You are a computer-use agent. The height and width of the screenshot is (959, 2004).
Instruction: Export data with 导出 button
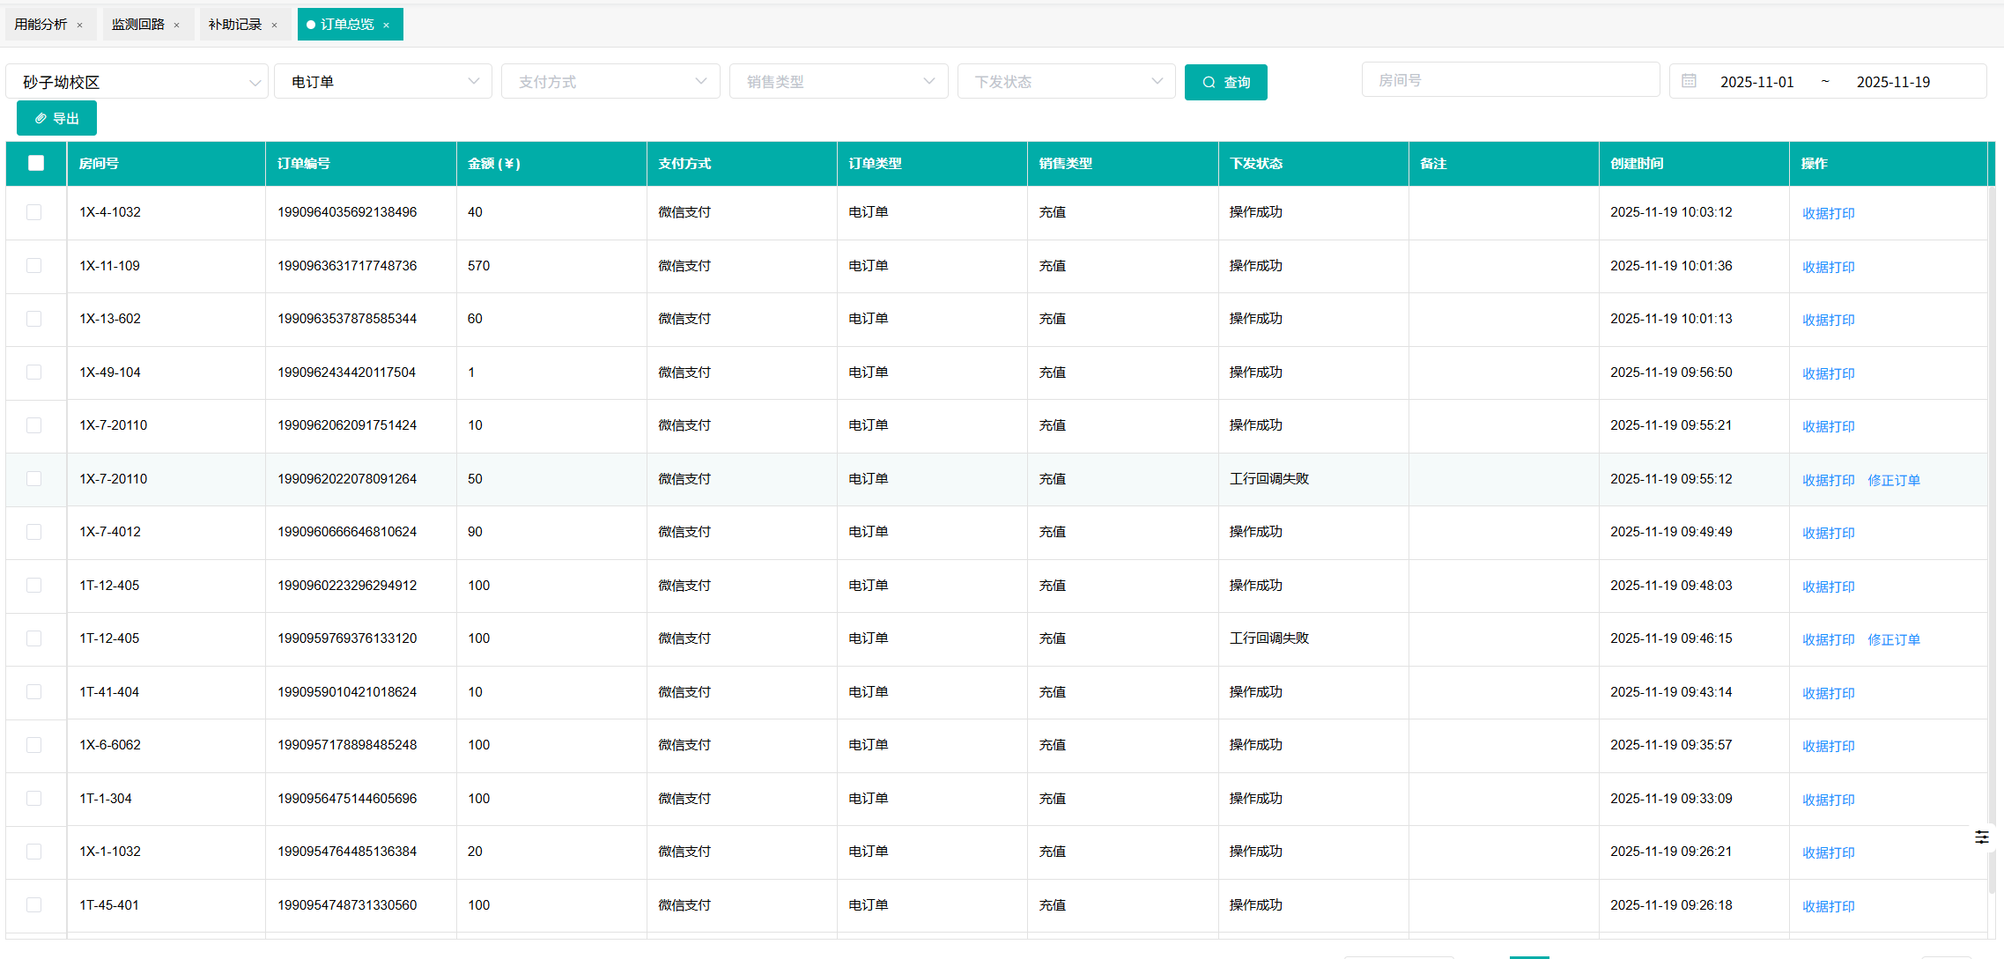(x=56, y=118)
